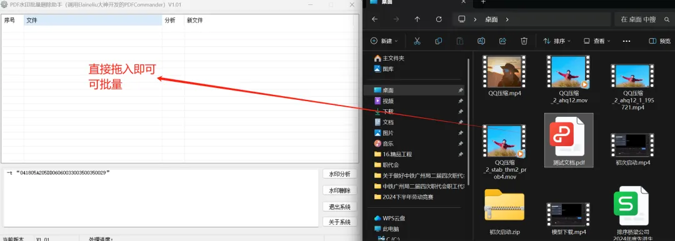Select the 初次启动.mp4 video file
Viewport: 675px width, 241px height.
click(632, 149)
